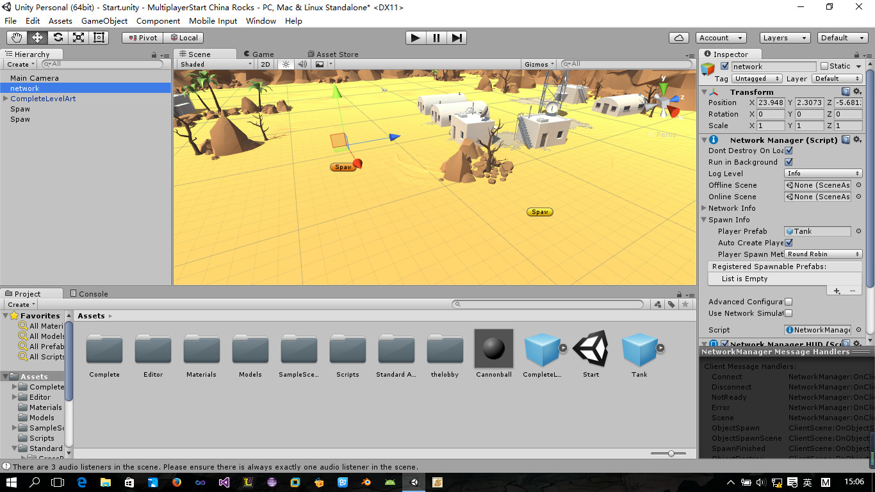Open the GameObject menu
This screenshot has width=875, height=492.
[104, 20]
